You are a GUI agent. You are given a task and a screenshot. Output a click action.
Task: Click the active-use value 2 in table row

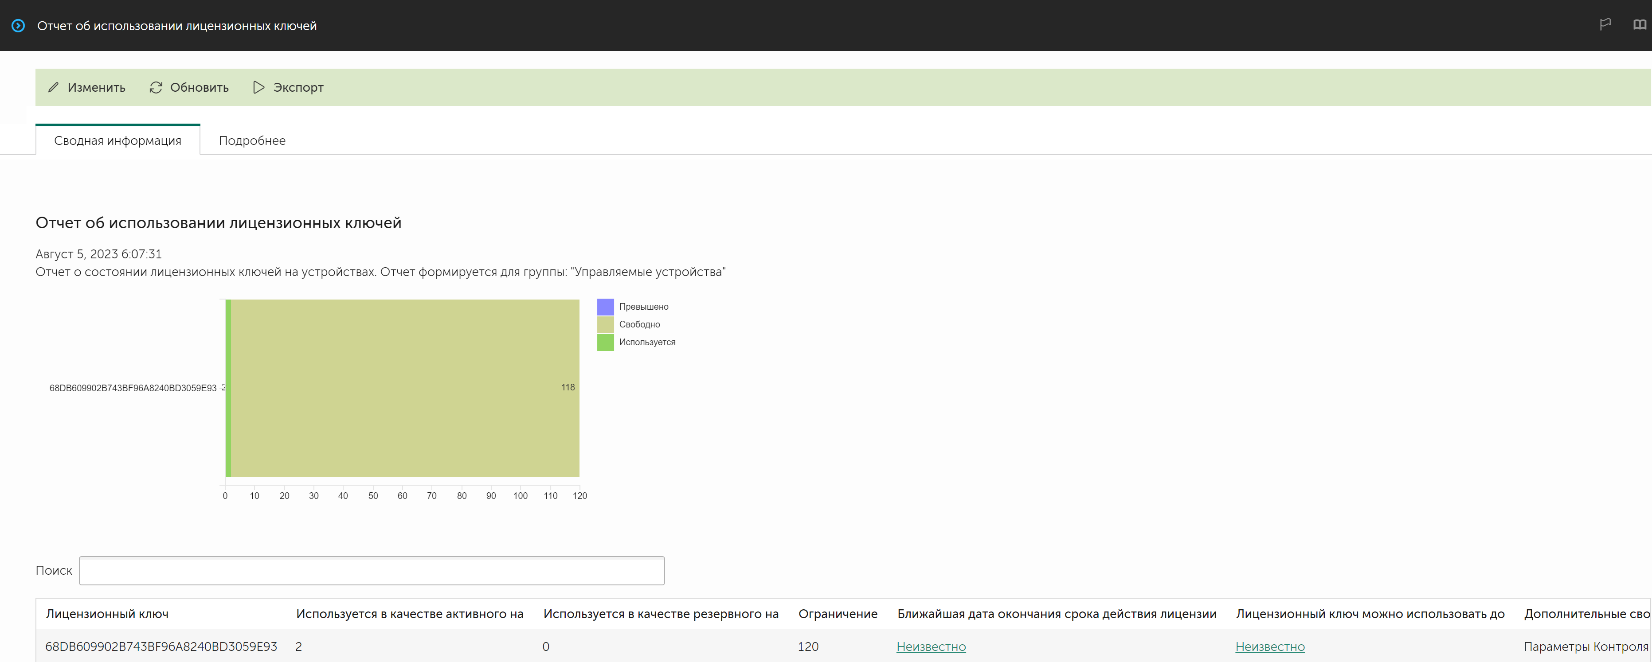click(x=299, y=646)
